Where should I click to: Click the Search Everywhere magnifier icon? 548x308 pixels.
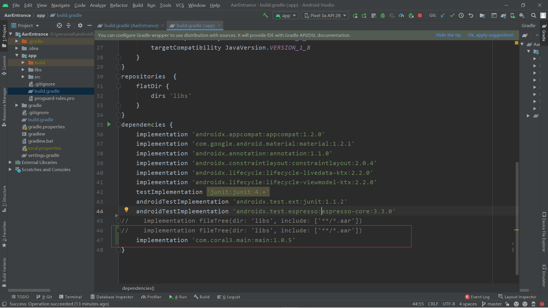(x=533, y=16)
